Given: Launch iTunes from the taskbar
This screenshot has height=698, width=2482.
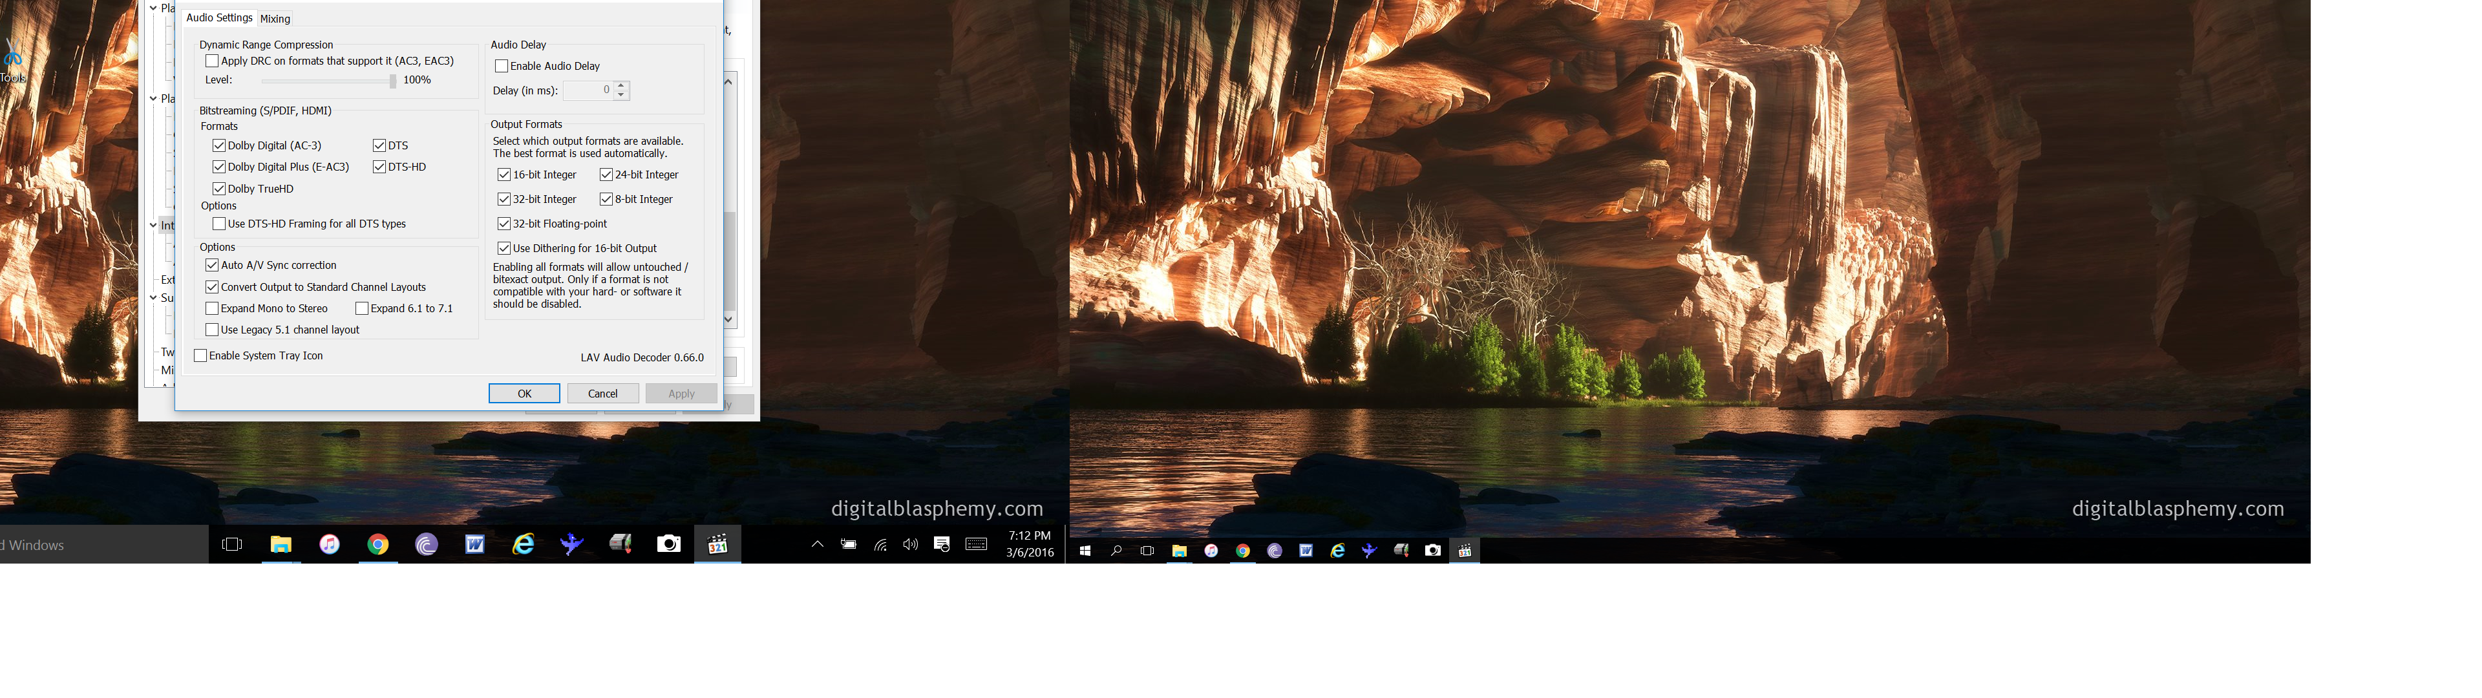Looking at the screenshot, I should (x=330, y=545).
